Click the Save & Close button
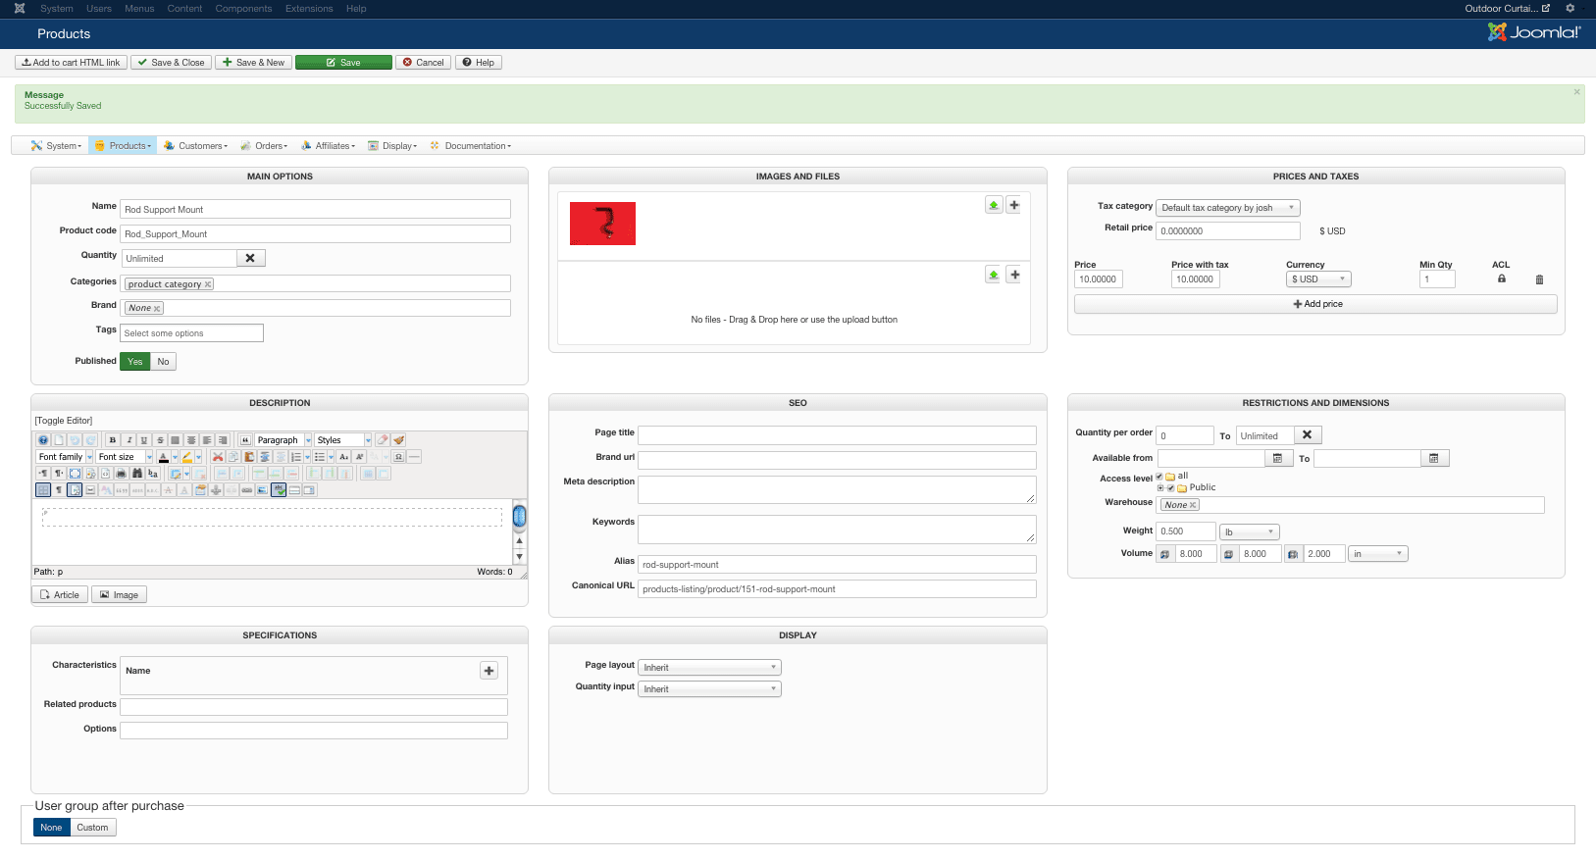The width and height of the screenshot is (1596, 860). [x=171, y=63]
